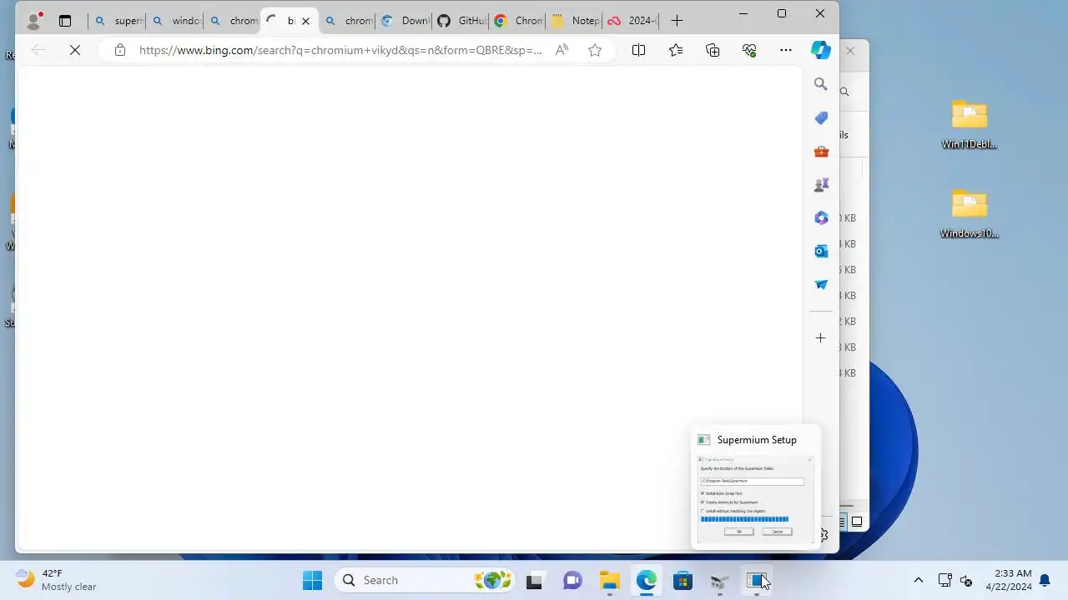Open the Favorites list
1068x600 pixels.
click(x=676, y=50)
